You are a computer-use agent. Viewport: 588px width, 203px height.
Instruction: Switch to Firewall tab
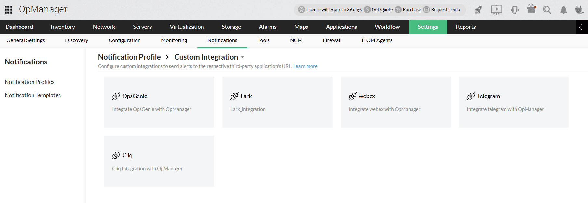(332, 40)
